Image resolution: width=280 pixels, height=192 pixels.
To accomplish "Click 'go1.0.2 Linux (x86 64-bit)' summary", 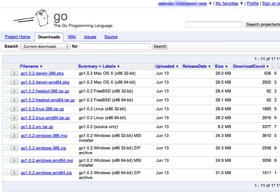I will 102,118.
